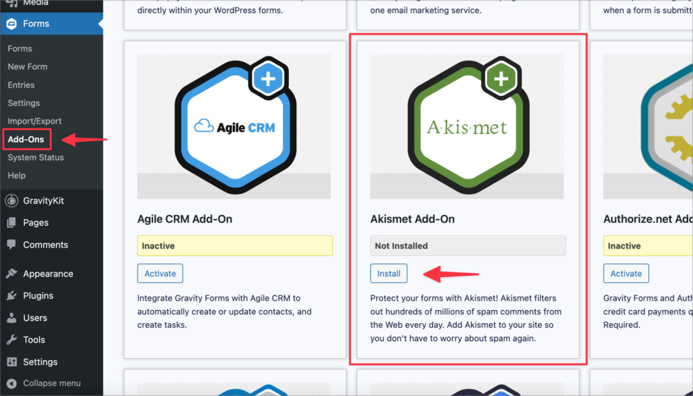
Task: Open Help submenu item
Action: coord(17,175)
